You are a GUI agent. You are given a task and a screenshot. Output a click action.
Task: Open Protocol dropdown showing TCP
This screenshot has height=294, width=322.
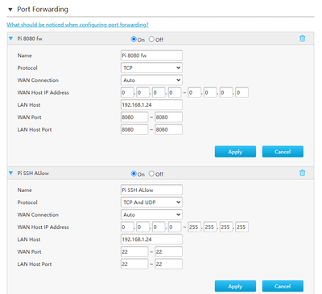point(151,67)
